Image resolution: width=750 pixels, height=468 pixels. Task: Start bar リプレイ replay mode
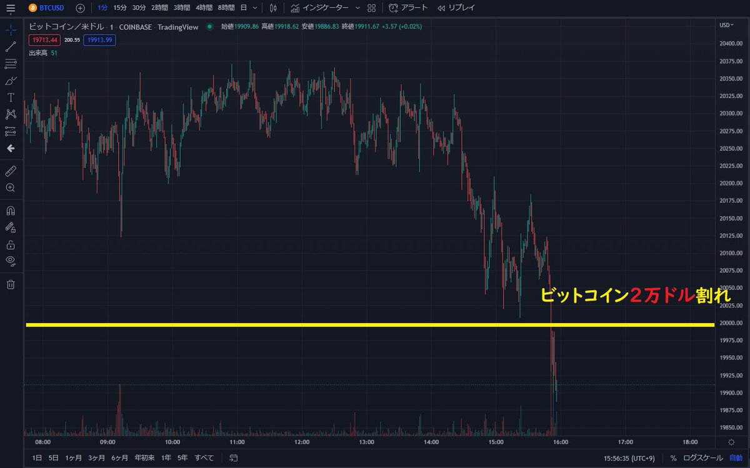point(456,8)
